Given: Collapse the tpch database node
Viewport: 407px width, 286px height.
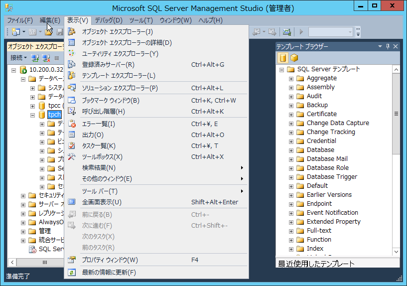Looking at the screenshot, I should tap(32, 115).
